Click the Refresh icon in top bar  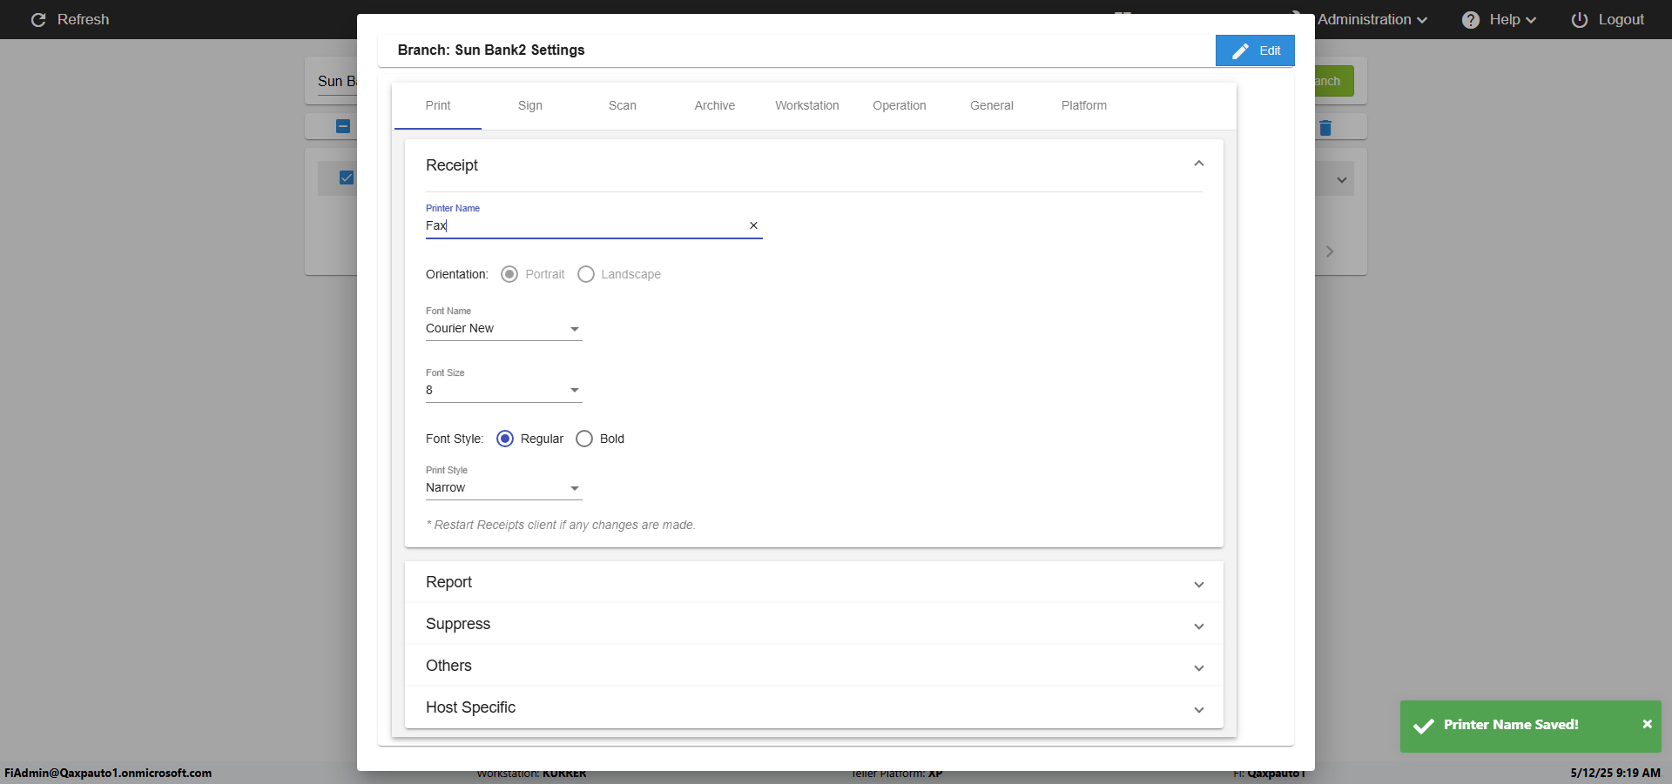pyautogui.click(x=38, y=20)
